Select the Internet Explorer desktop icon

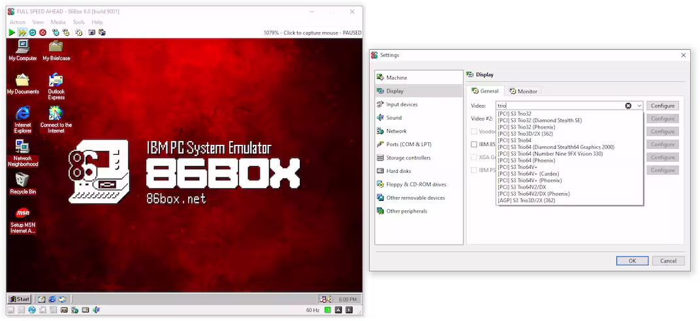pyautogui.click(x=23, y=119)
